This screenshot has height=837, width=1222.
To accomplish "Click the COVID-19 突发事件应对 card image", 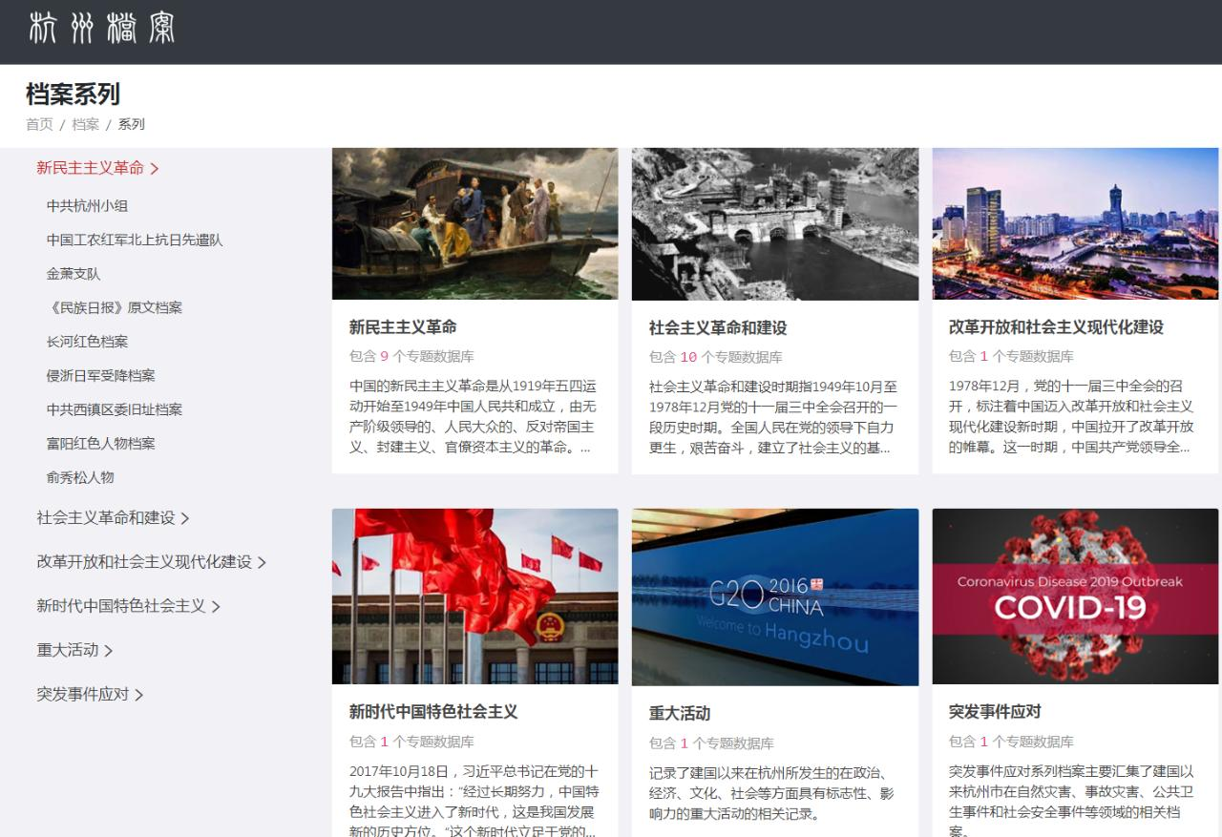I will tap(1074, 596).
